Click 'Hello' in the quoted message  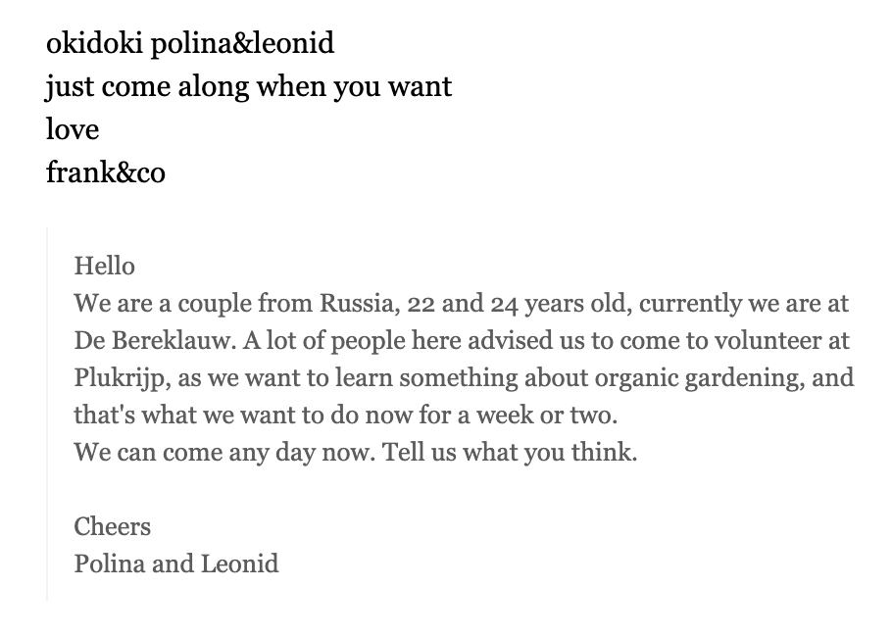(x=105, y=267)
